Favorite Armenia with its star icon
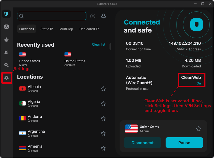Viewport: 214px width, 158px height. 103,148
